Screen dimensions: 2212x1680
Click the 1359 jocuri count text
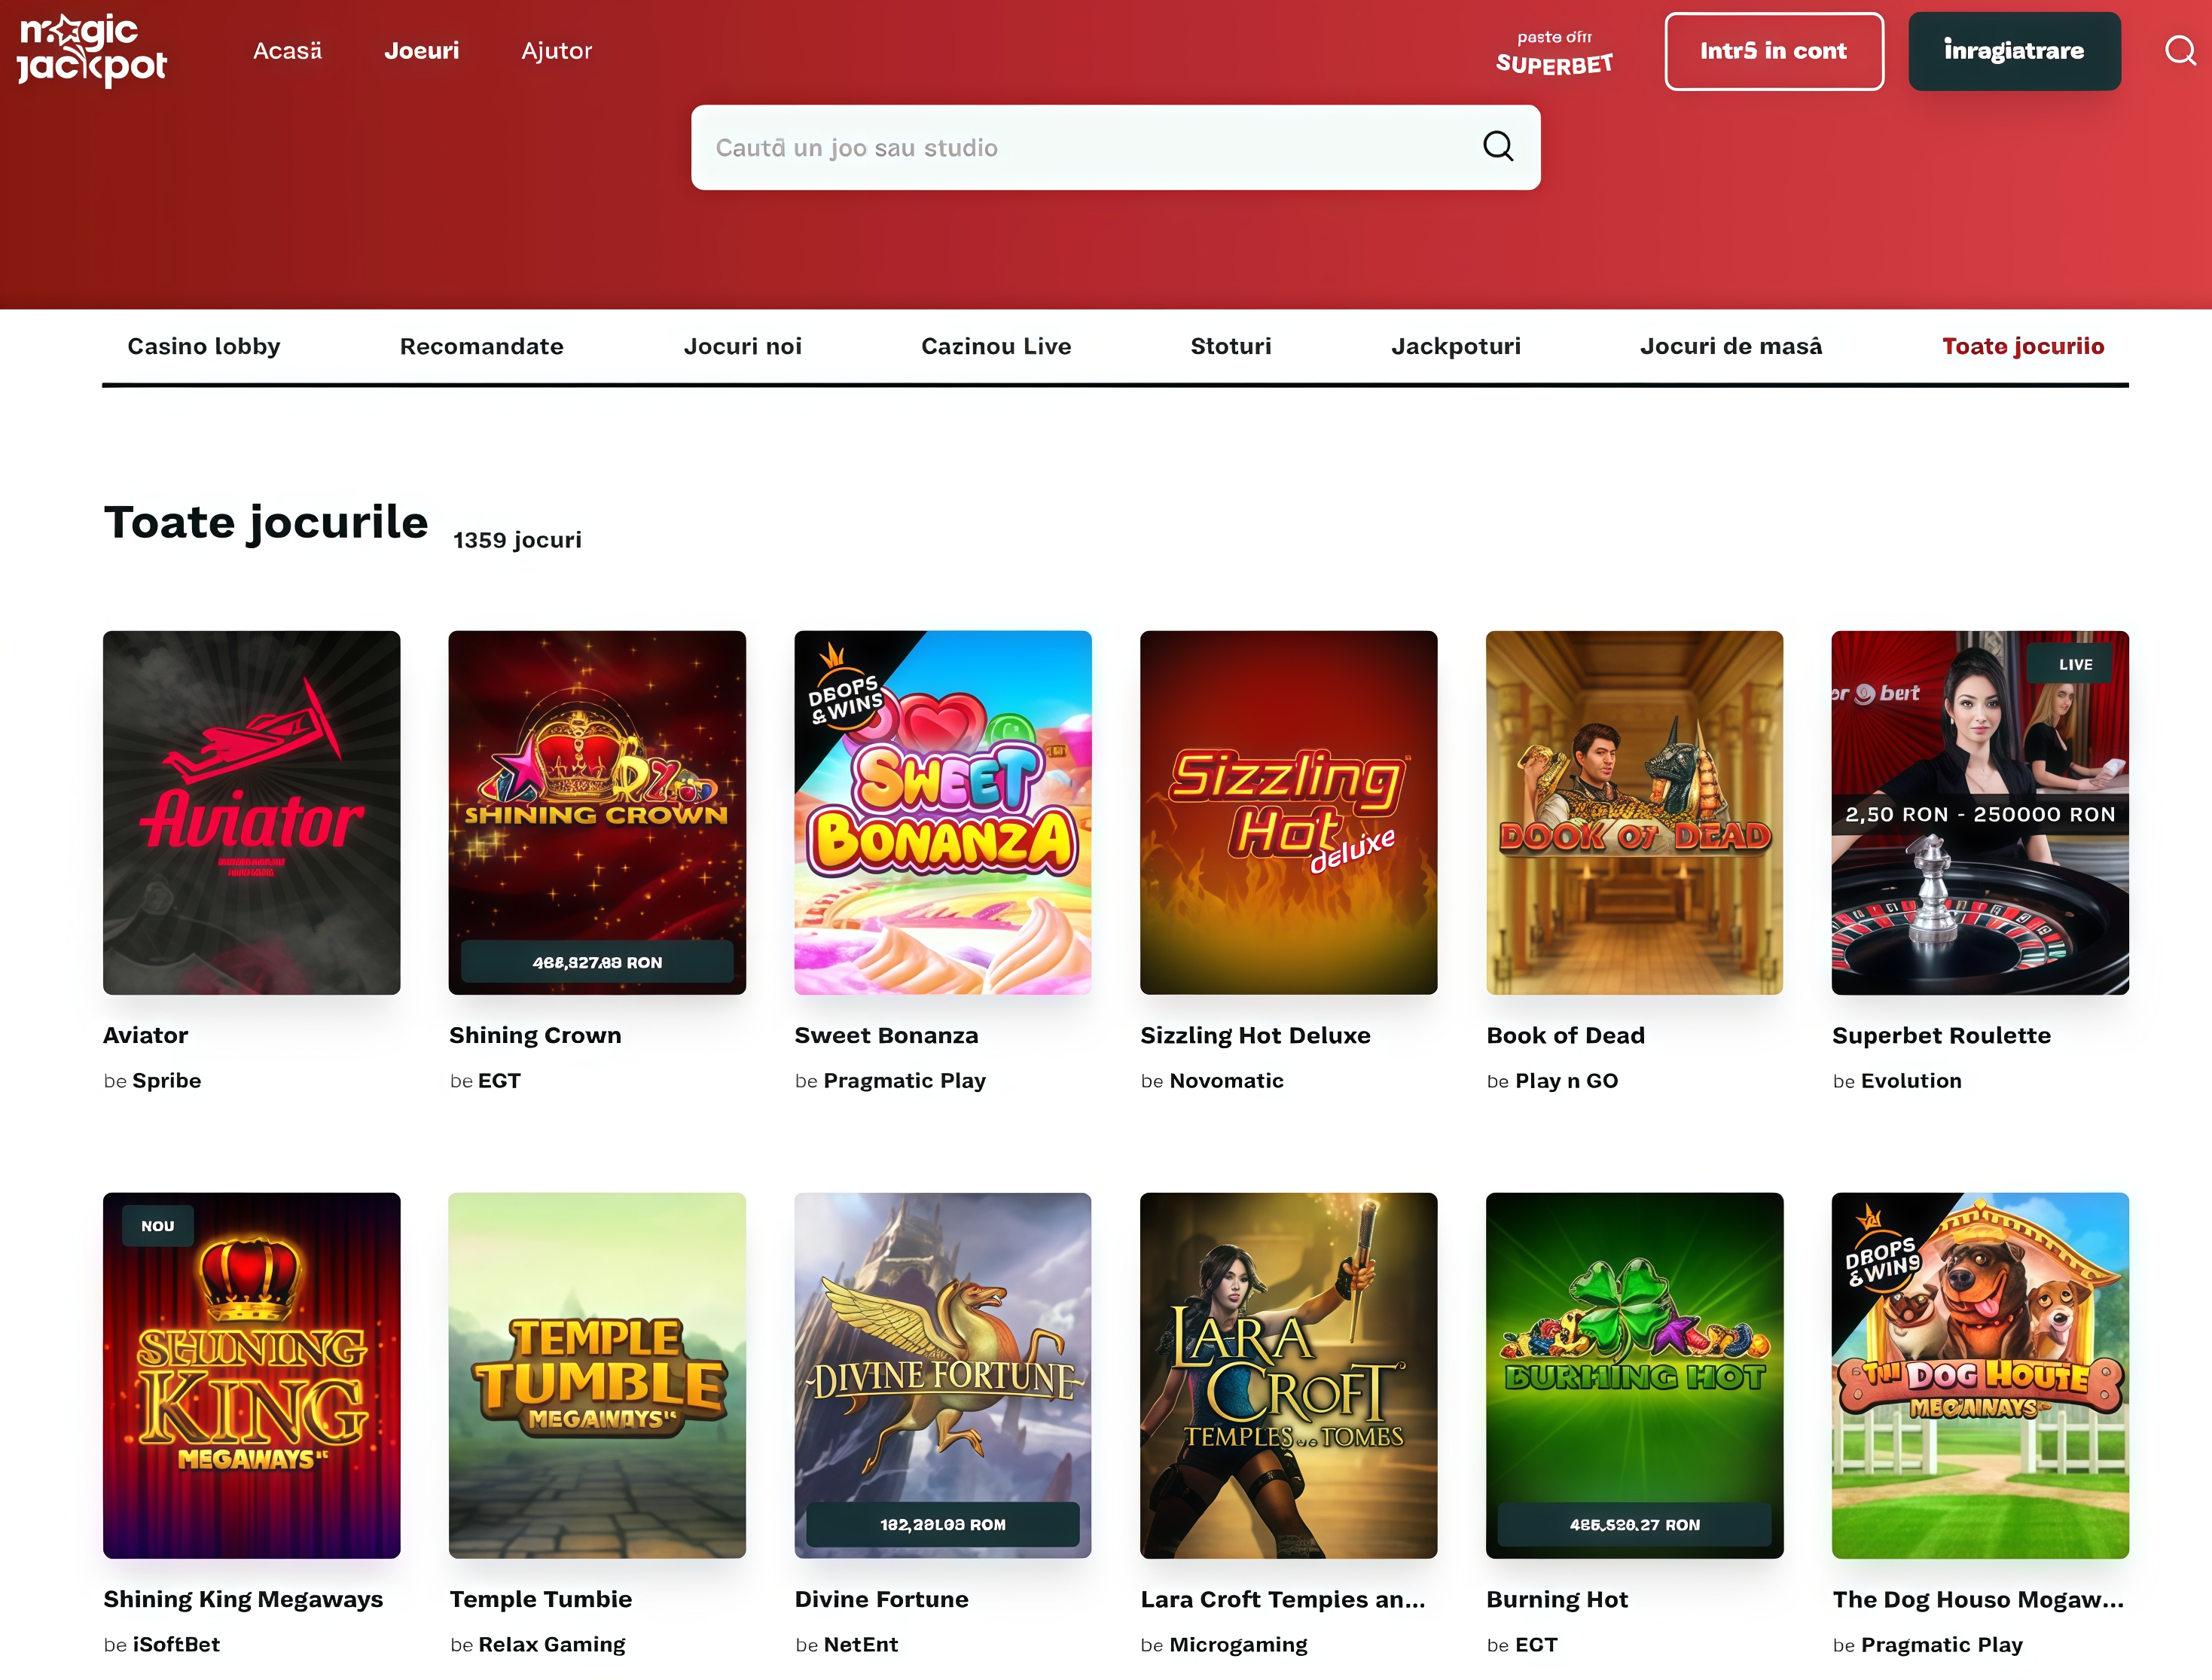517,540
